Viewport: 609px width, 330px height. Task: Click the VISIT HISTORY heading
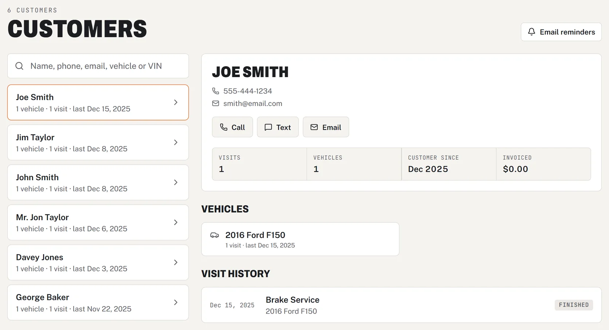pyautogui.click(x=236, y=274)
